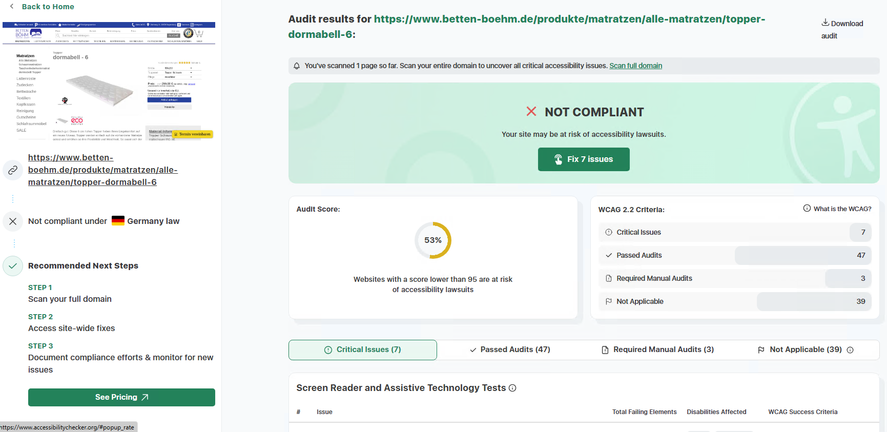Image resolution: width=887 pixels, height=432 pixels.
Task: Click info icon next to Screen Reader Tests heading
Action: [512, 388]
